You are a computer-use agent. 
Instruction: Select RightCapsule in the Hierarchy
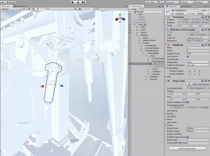tap(159, 66)
